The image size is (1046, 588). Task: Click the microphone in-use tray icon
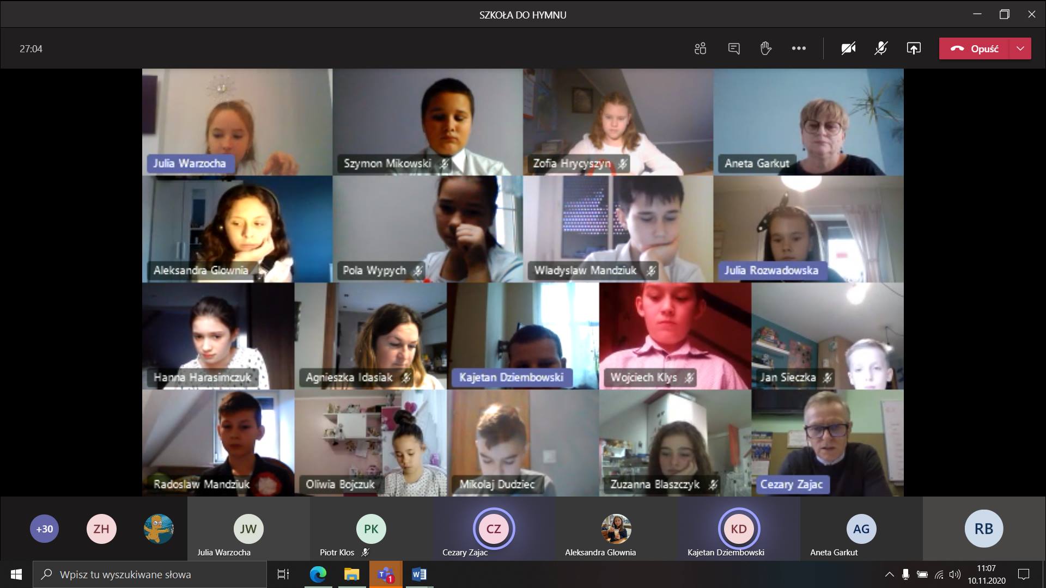coord(905,574)
